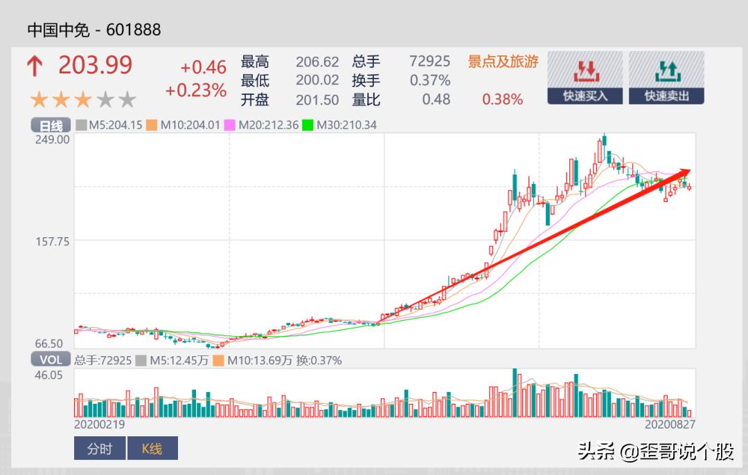The height and width of the screenshot is (475, 748).
Task: Click the quick sell icon above 快速卖出
Action: point(666,69)
